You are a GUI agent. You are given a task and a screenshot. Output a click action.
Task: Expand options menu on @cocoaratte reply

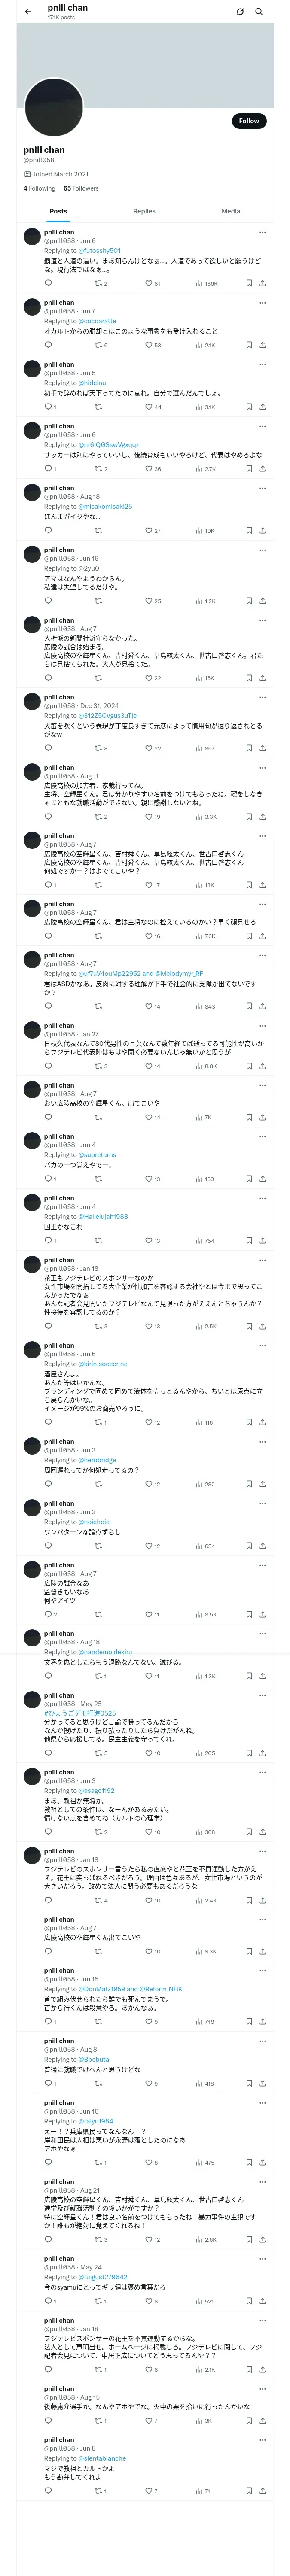click(262, 302)
